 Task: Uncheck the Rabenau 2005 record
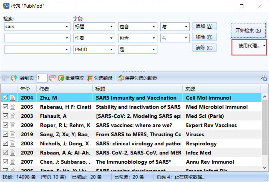tap(5, 107)
